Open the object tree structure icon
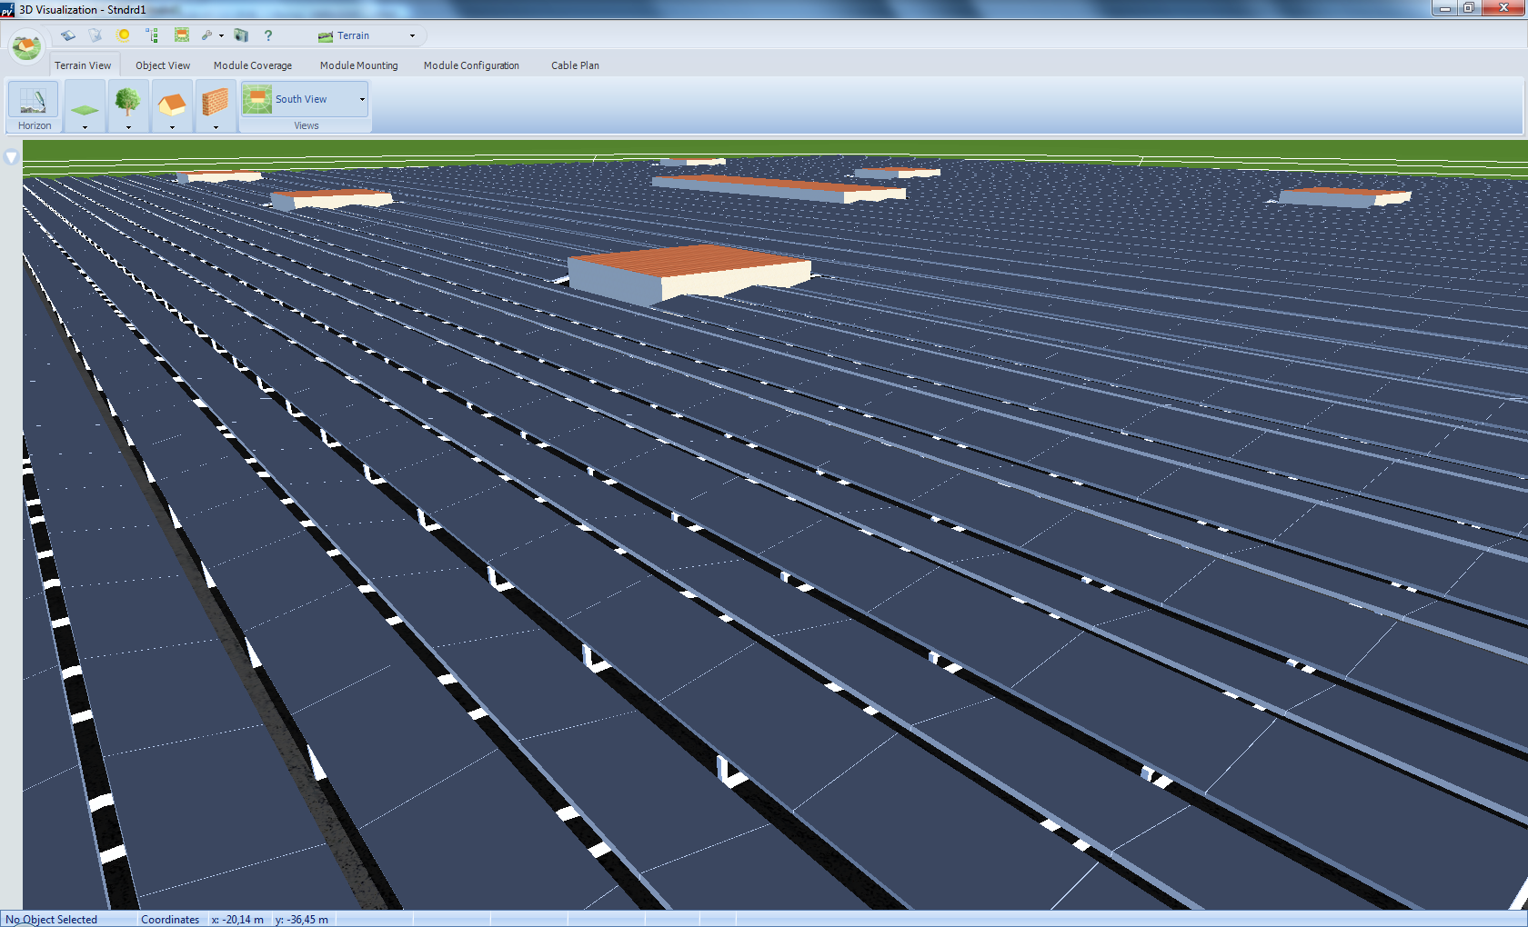 click(152, 35)
